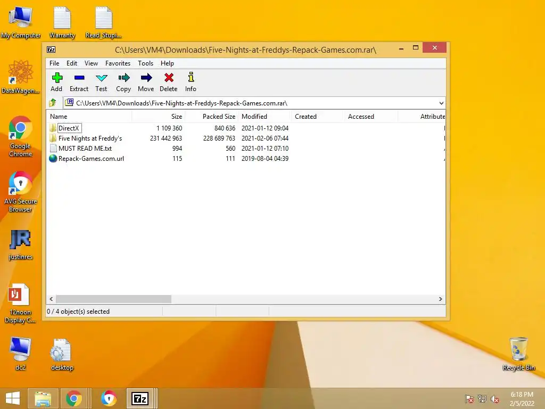The height and width of the screenshot is (409, 545).
Task: Click the scroll right arrow
Action: 440,299
